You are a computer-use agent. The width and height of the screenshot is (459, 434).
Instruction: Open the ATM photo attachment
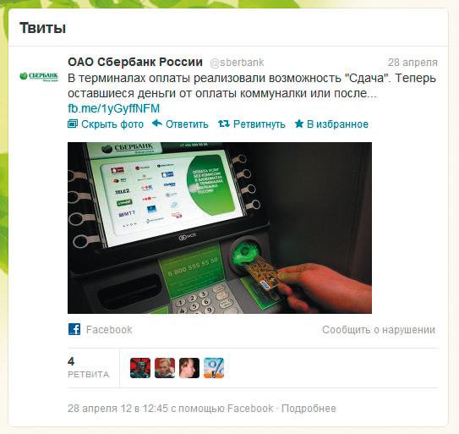(x=220, y=228)
